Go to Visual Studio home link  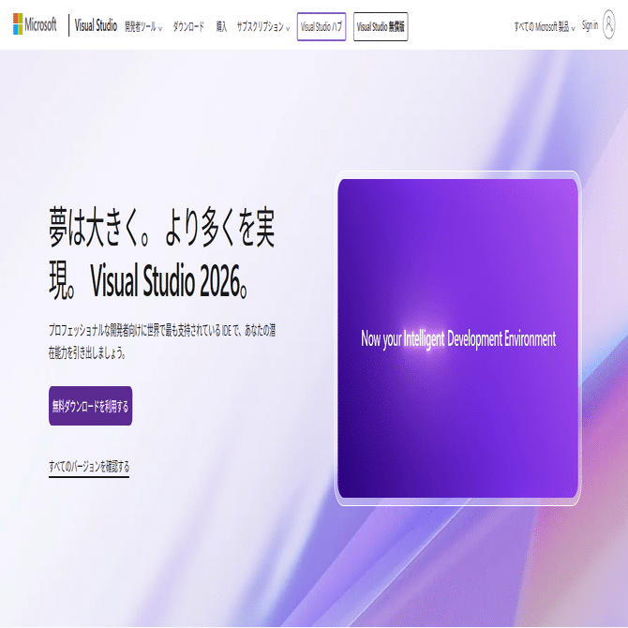(x=96, y=25)
